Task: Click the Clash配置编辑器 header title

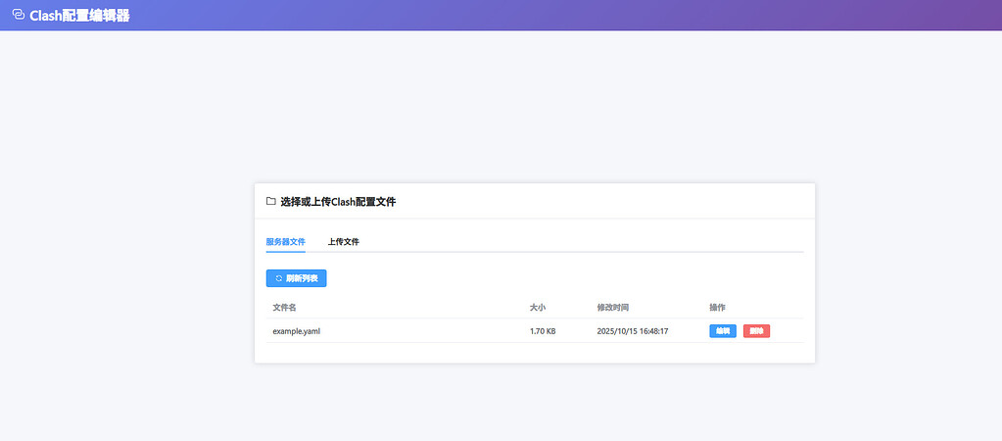Action: (x=80, y=16)
